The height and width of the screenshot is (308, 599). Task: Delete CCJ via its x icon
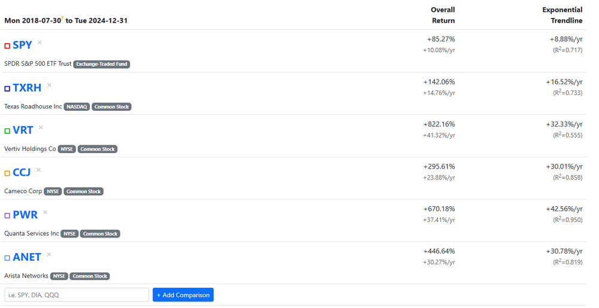tap(38, 170)
